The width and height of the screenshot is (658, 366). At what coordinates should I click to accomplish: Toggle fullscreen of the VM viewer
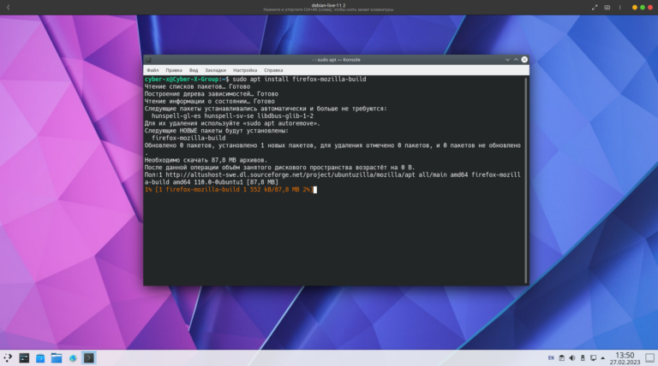[595, 7]
